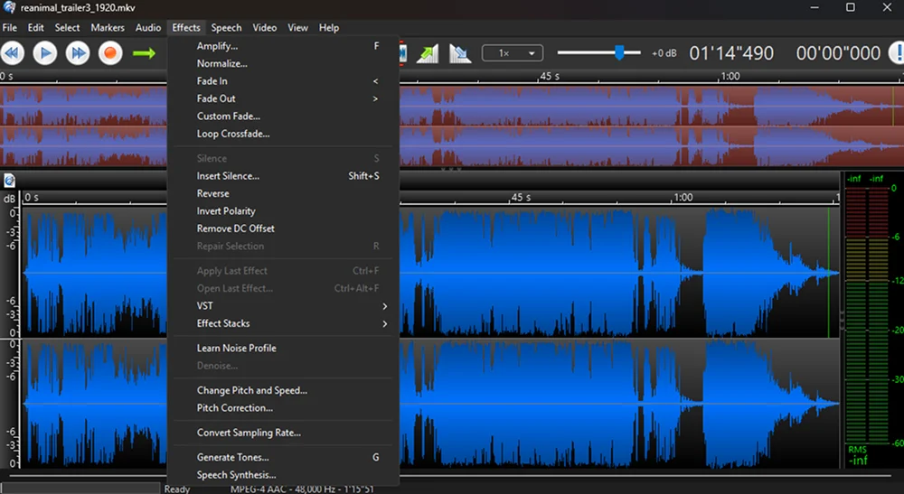The image size is (904, 494).
Task: Start recording with the red Record button
Action: point(110,53)
